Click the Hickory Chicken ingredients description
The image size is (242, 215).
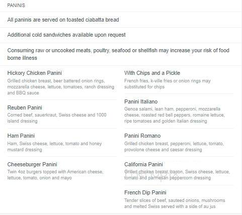click(61, 87)
